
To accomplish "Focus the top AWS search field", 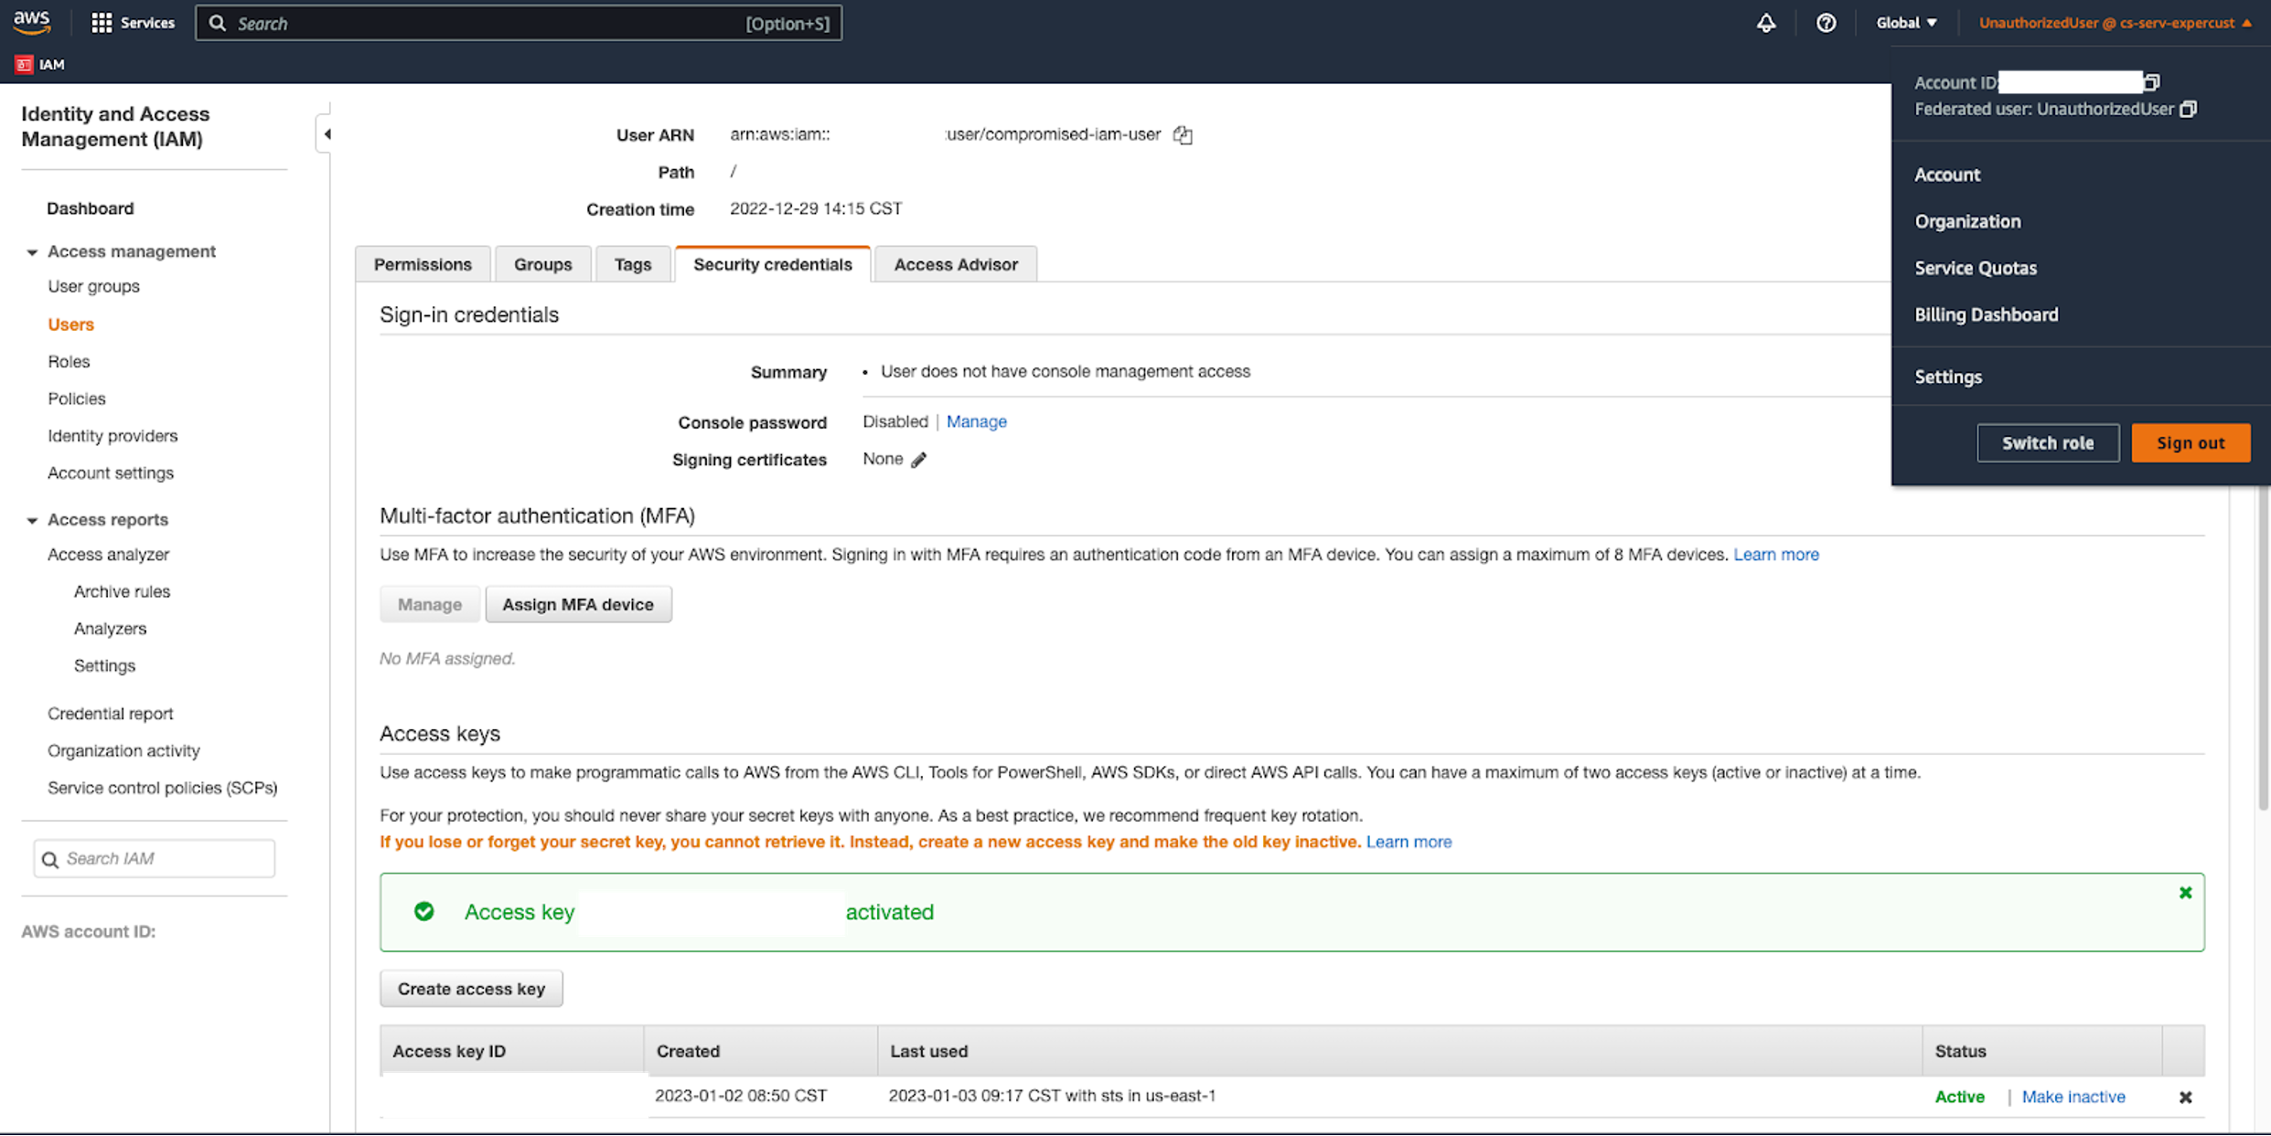I will tap(518, 23).
